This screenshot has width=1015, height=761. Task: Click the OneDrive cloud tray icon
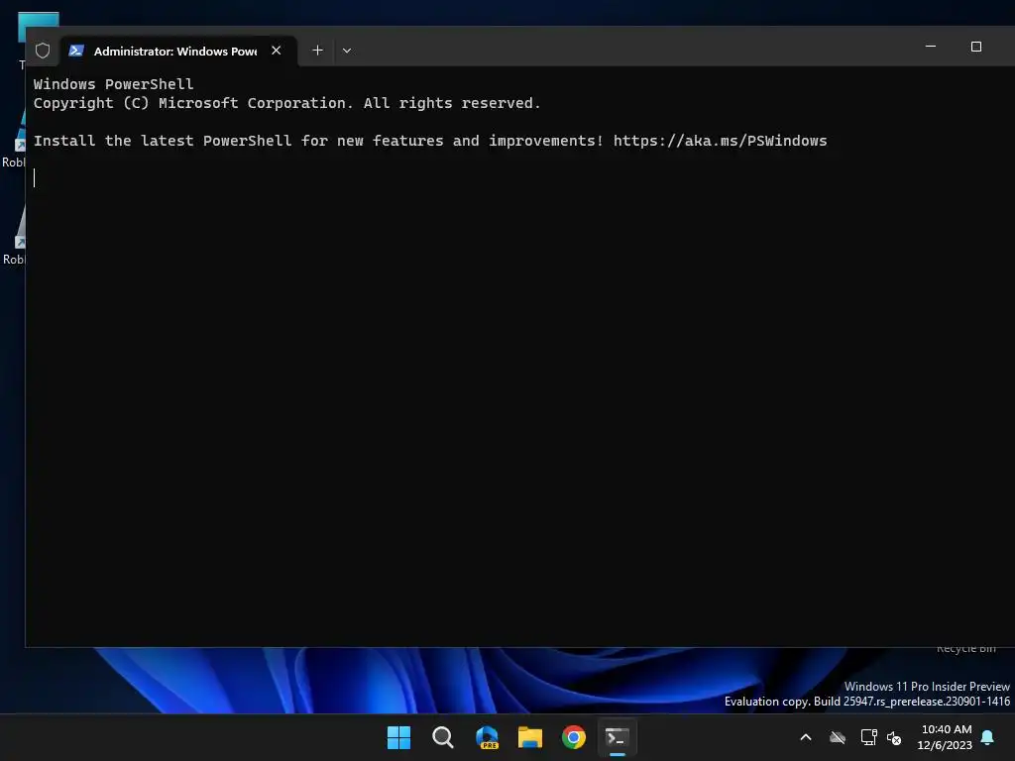(x=838, y=737)
